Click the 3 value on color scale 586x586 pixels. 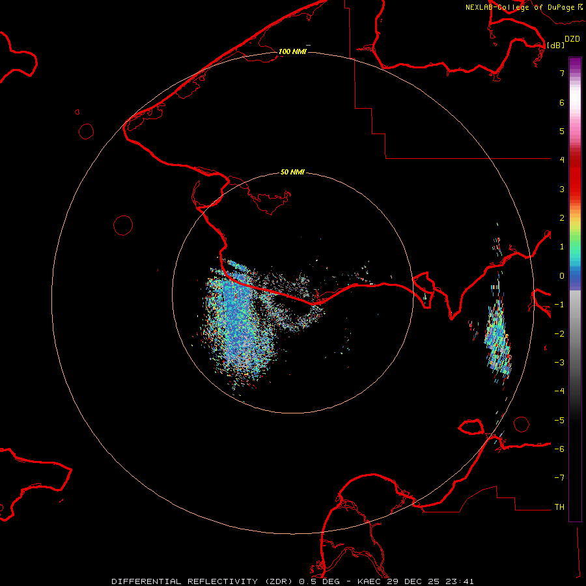pyautogui.click(x=562, y=189)
